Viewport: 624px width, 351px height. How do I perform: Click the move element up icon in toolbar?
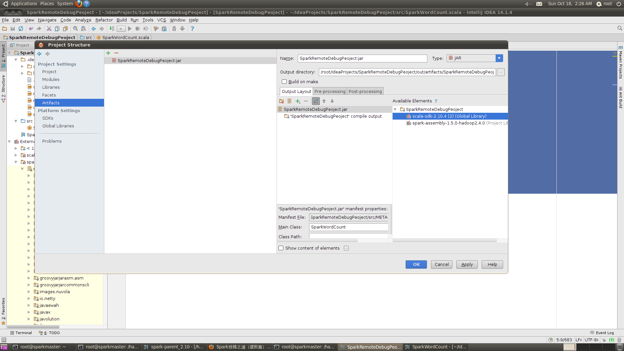tap(324, 101)
